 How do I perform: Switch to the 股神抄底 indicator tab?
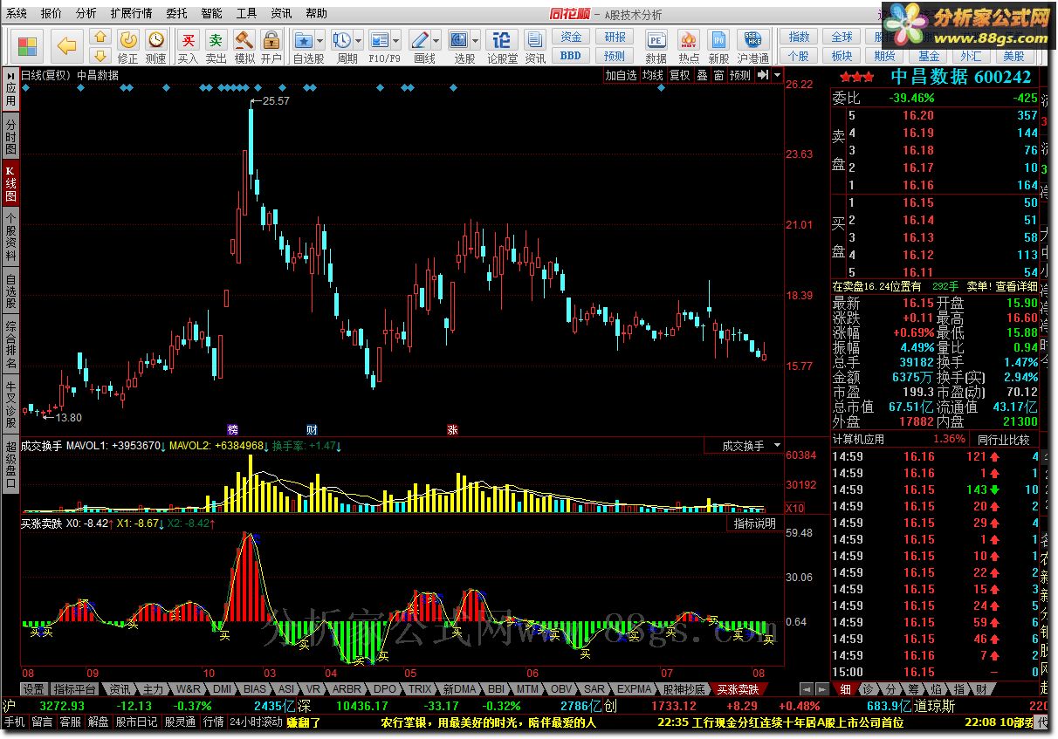pos(685,688)
